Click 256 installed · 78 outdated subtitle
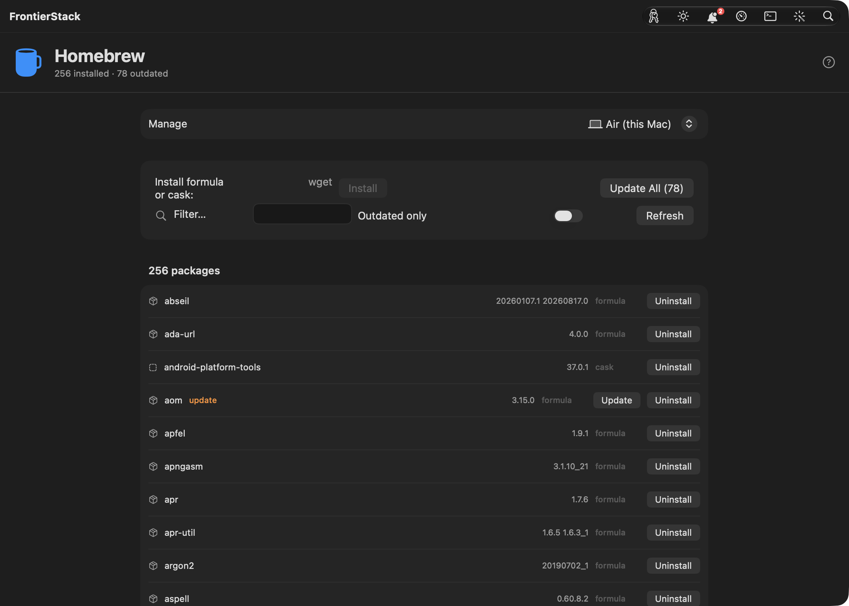 click(x=111, y=73)
